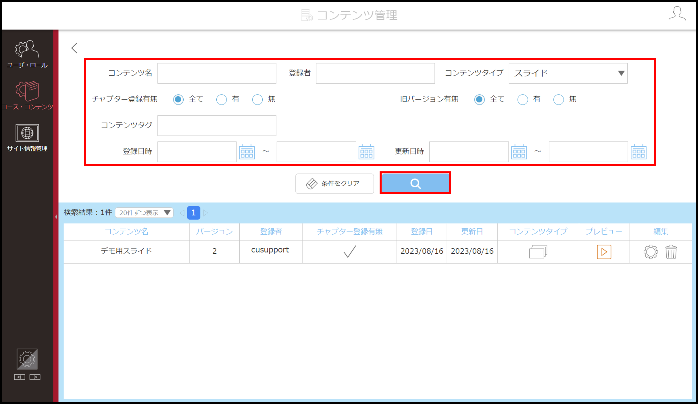Open the ユーザ・ロール sidebar section
This screenshot has width=698, height=404.
pos(27,54)
